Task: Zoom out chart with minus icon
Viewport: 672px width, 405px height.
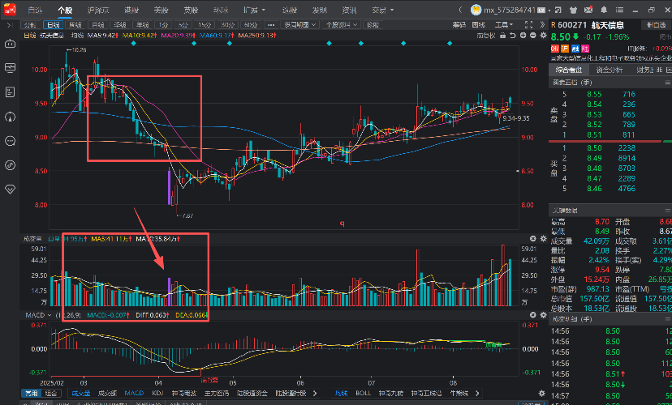Action: pos(532,36)
